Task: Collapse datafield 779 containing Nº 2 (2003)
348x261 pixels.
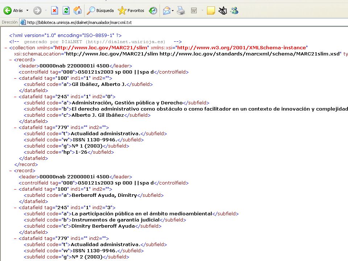Action: (15, 239)
